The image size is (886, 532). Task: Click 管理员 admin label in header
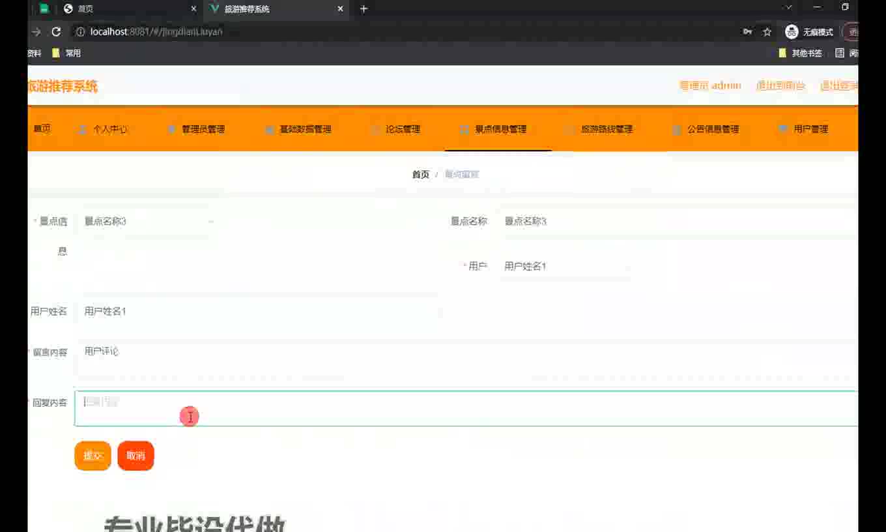(x=710, y=85)
